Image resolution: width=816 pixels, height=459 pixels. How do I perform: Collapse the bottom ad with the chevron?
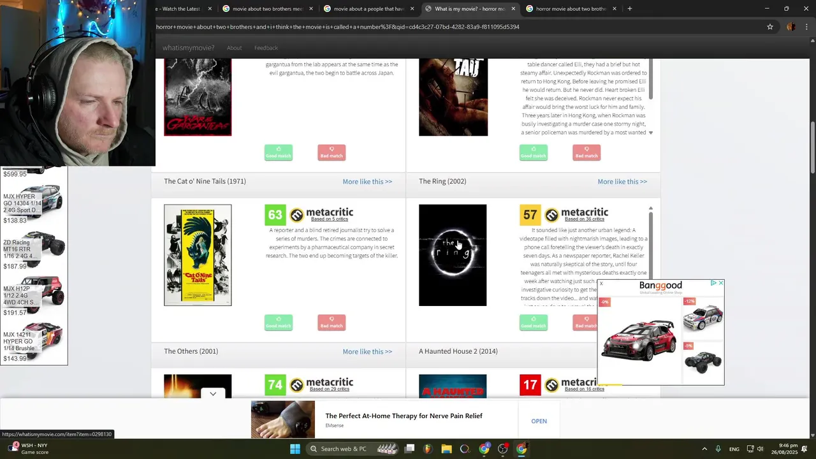click(213, 394)
